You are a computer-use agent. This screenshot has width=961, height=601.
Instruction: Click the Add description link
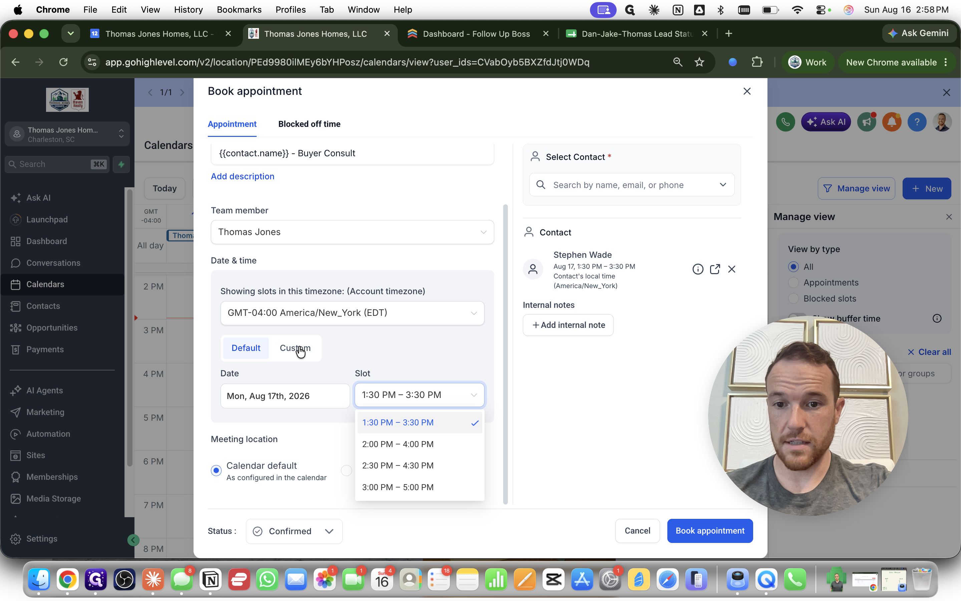click(x=243, y=176)
